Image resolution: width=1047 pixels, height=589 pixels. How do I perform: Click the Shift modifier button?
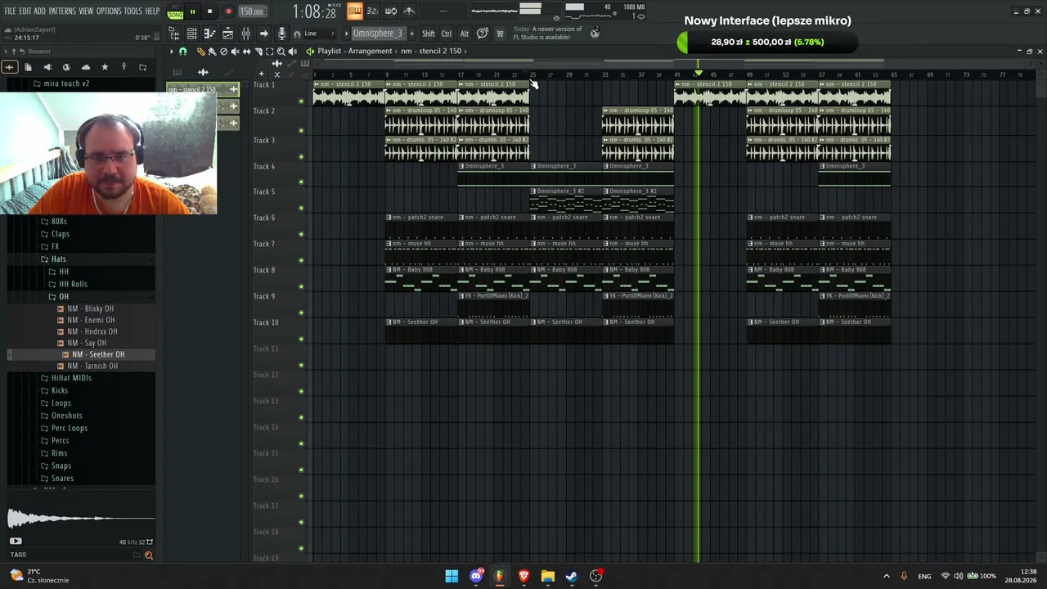[x=429, y=34]
